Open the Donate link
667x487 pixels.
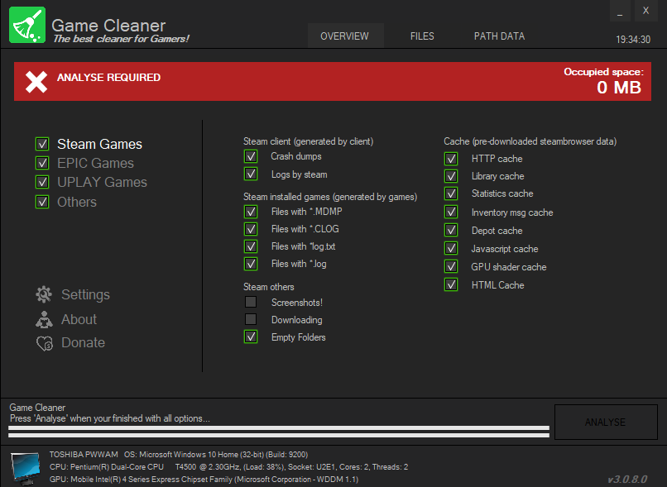coord(83,342)
